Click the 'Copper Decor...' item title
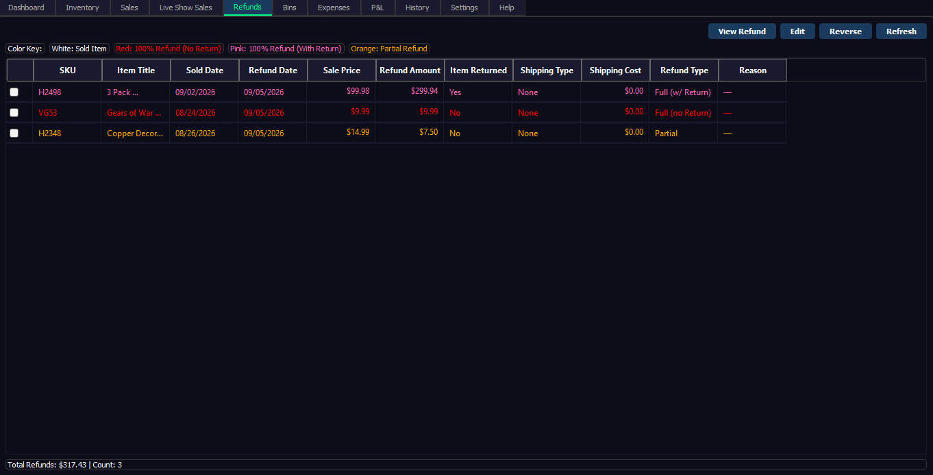The image size is (933, 475). tap(135, 133)
